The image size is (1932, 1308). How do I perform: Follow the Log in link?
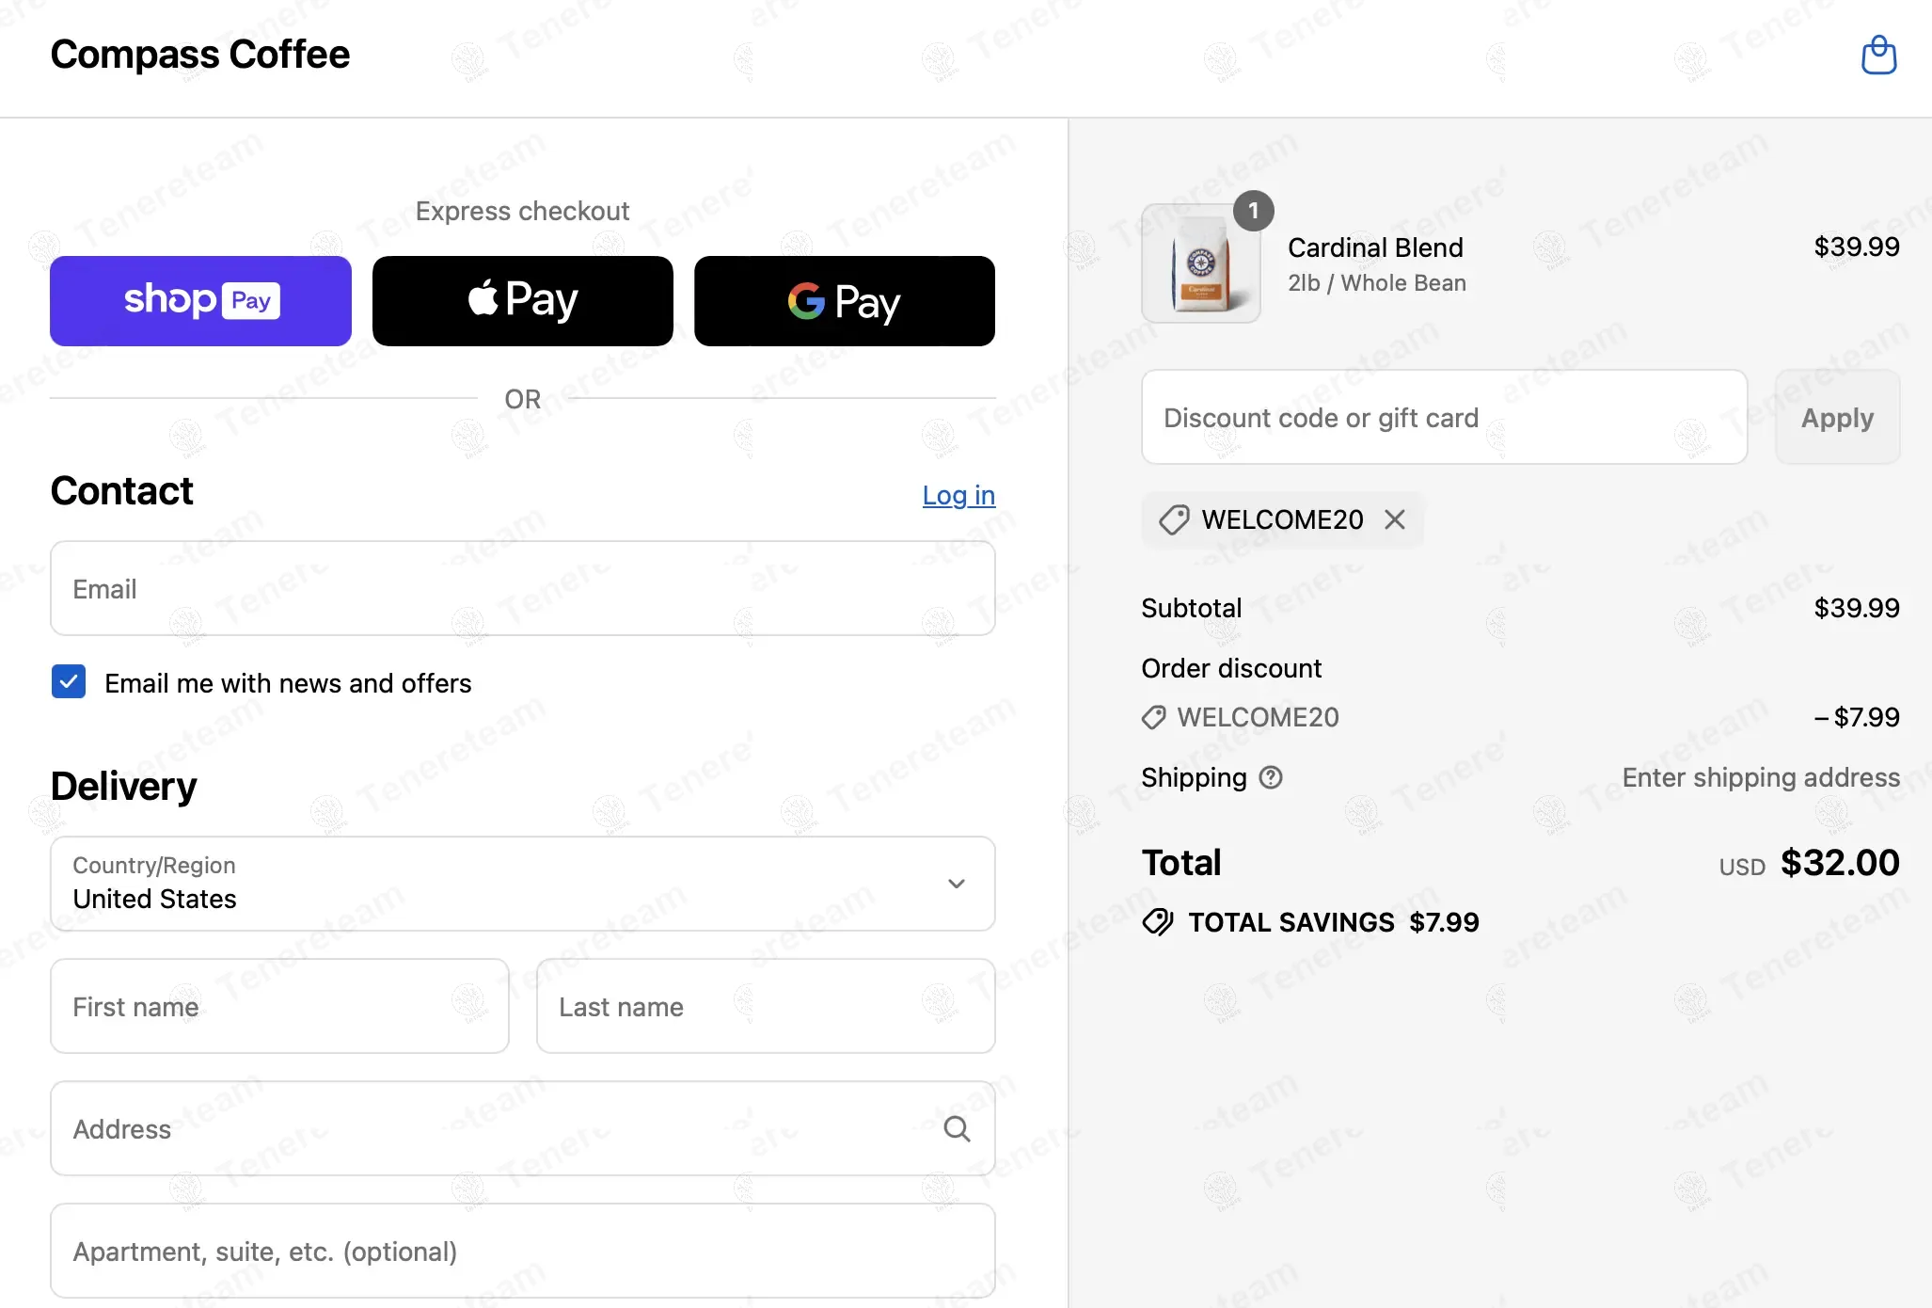point(958,495)
